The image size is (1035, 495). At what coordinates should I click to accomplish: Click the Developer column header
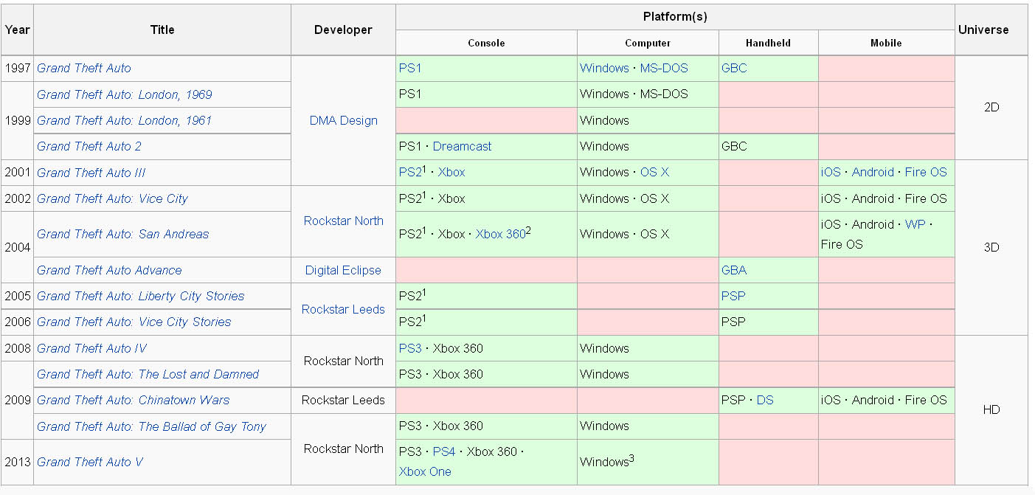[344, 30]
